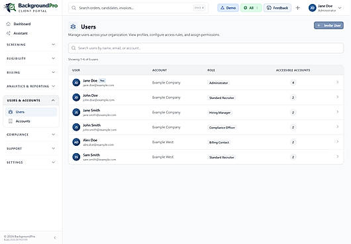Click the Billing Contact role badge
351x244 pixels.
coord(219,143)
